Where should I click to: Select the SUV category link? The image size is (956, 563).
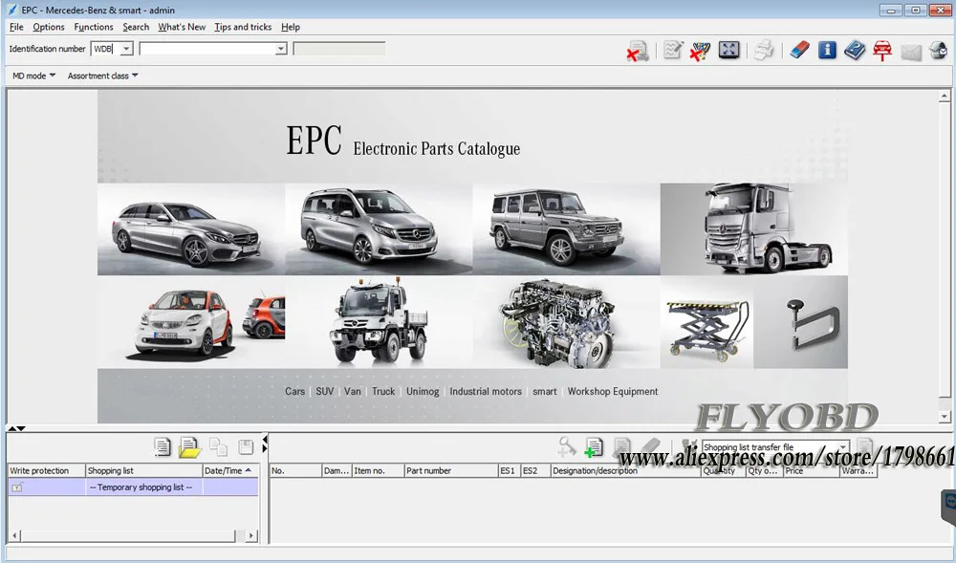point(324,391)
